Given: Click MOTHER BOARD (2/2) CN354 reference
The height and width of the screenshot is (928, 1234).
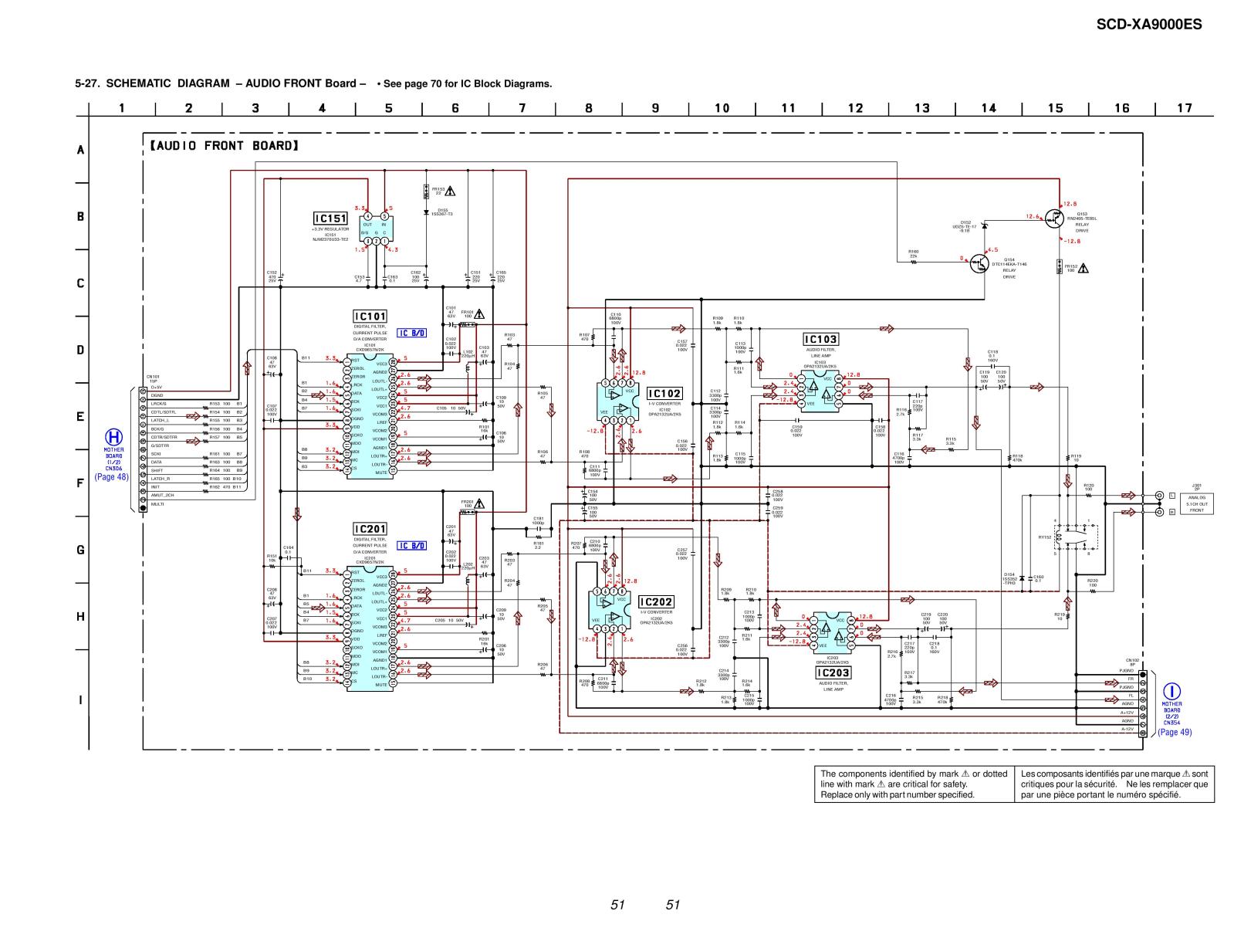Looking at the screenshot, I should click(x=1173, y=713).
